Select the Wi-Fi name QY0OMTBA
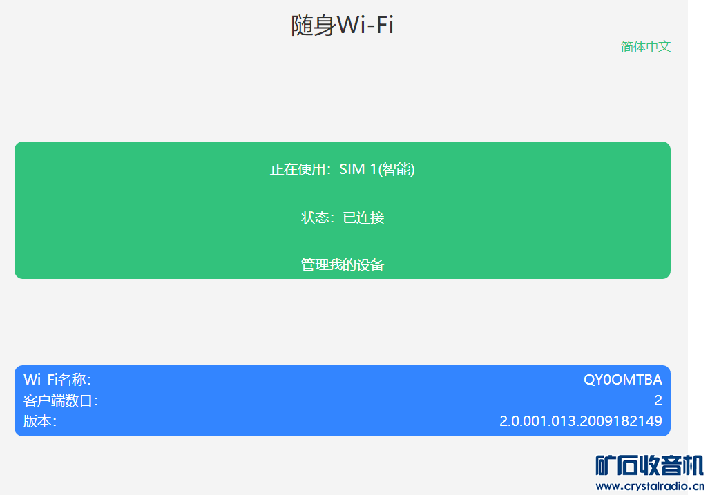 (x=622, y=380)
